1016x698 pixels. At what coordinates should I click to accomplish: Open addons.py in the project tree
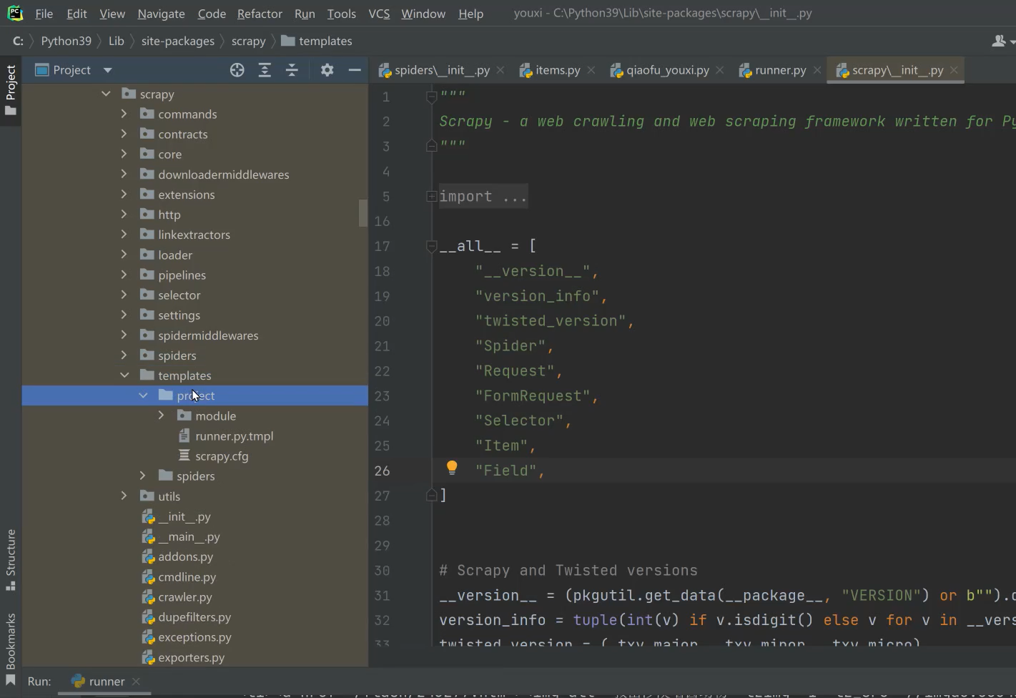tap(185, 557)
